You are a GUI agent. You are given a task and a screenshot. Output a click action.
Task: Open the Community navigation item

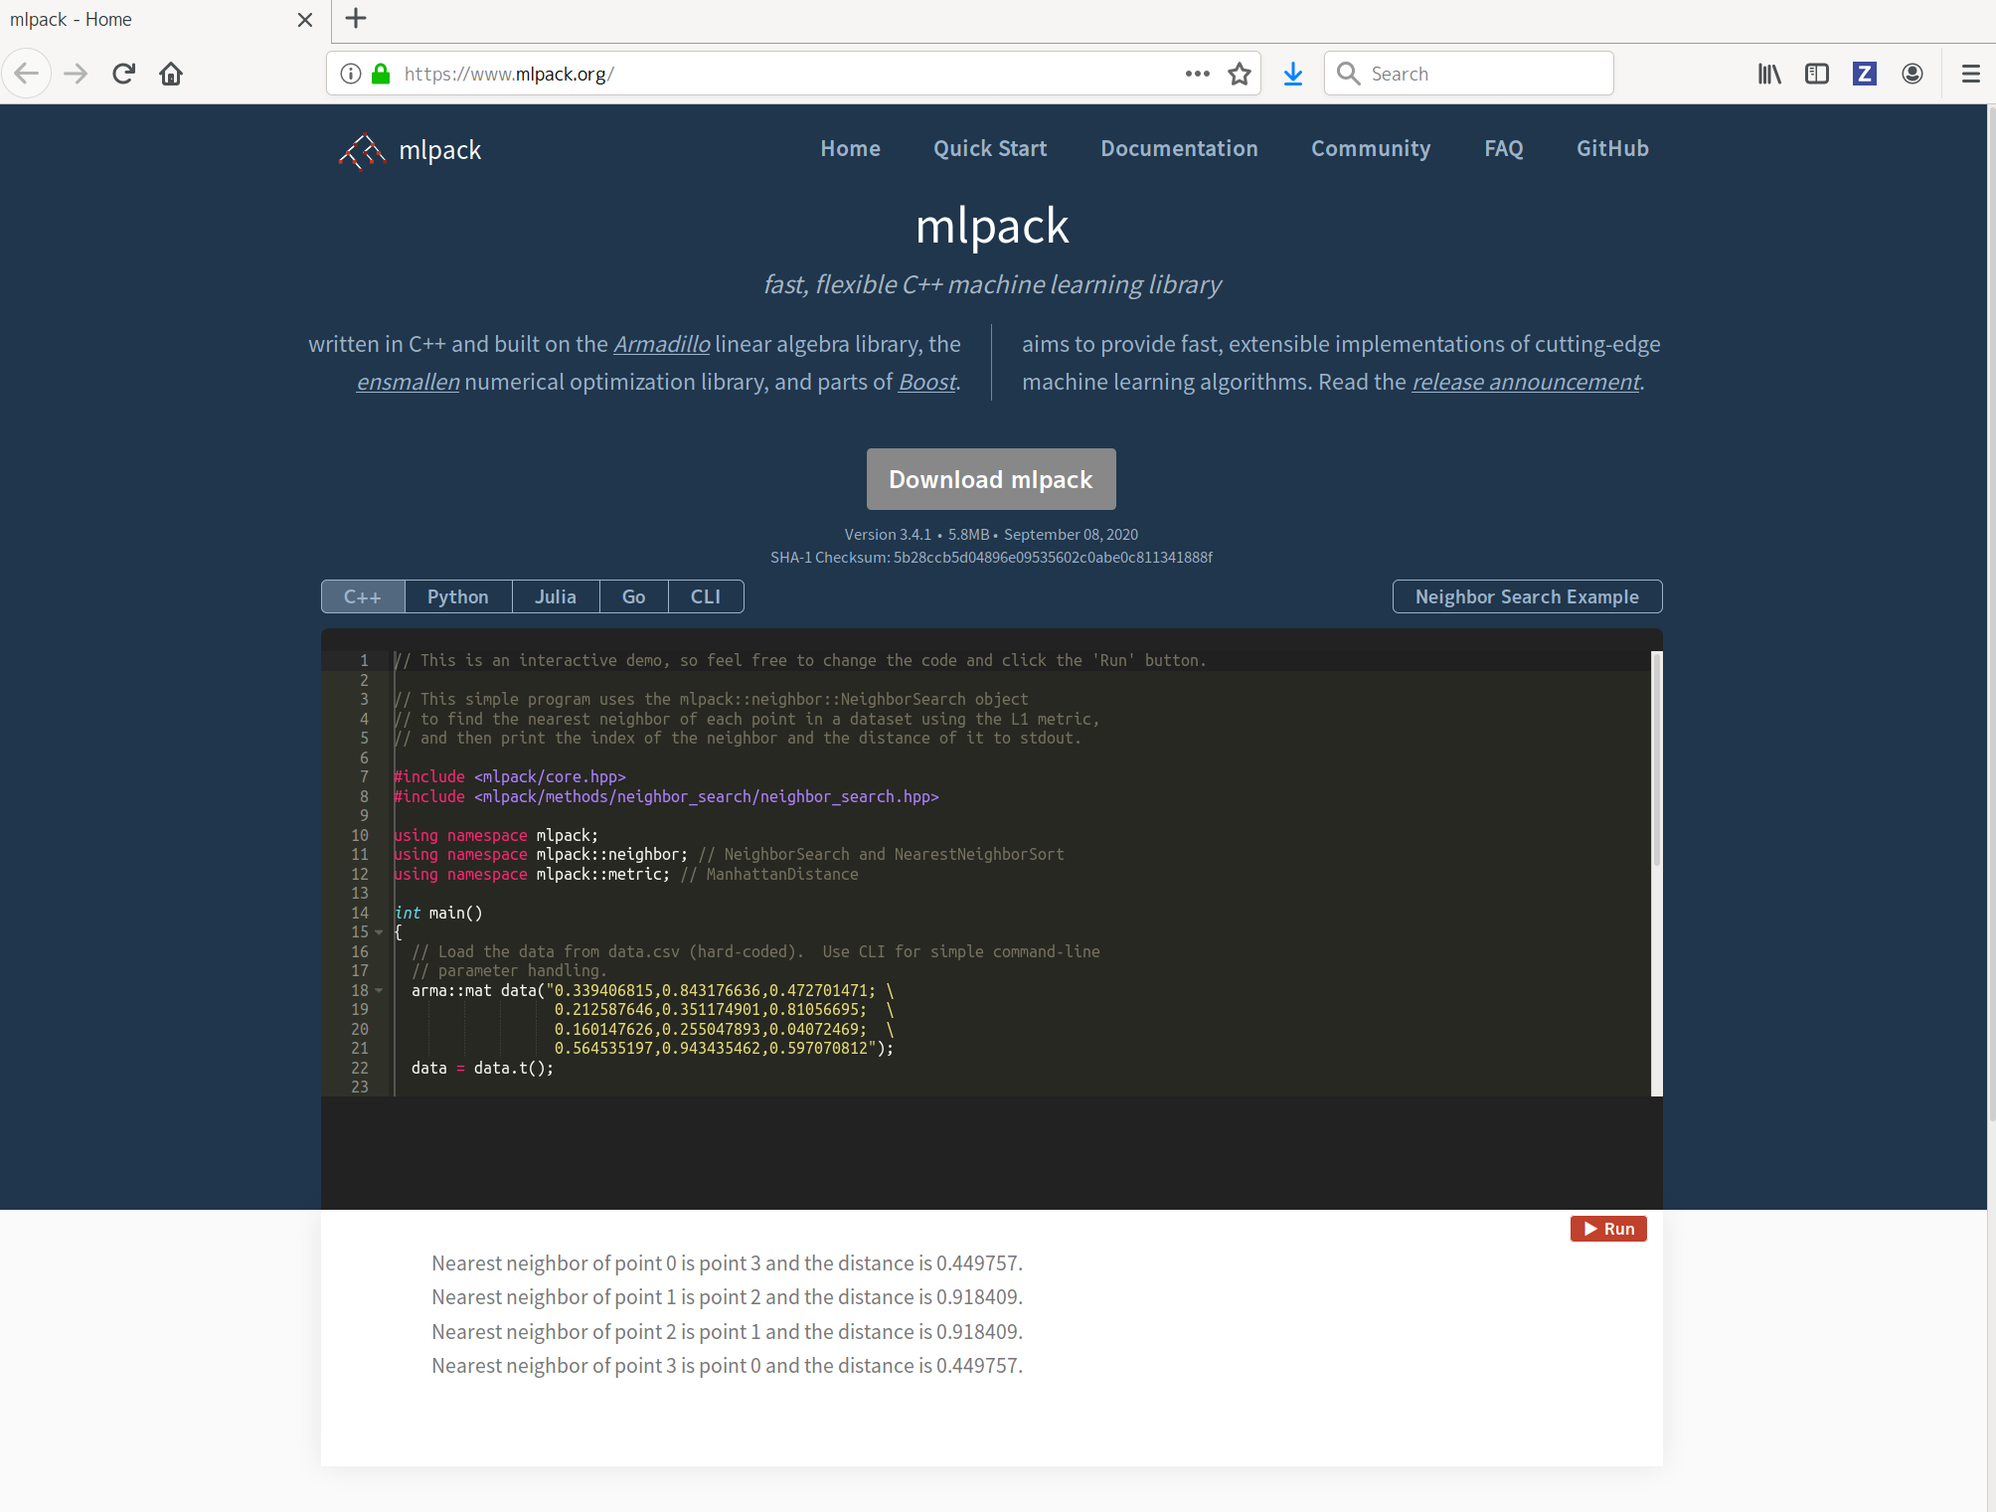click(x=1371, y=148)
